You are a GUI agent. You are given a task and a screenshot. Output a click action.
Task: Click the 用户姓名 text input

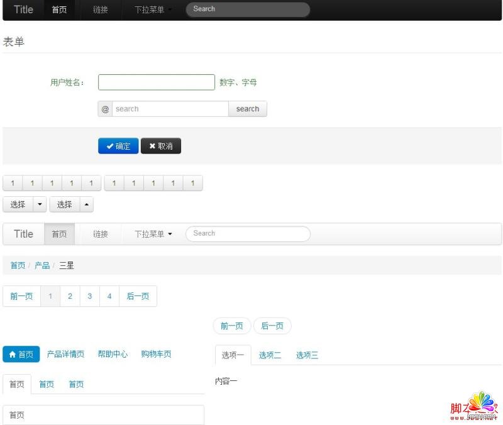tap(157, 82)
